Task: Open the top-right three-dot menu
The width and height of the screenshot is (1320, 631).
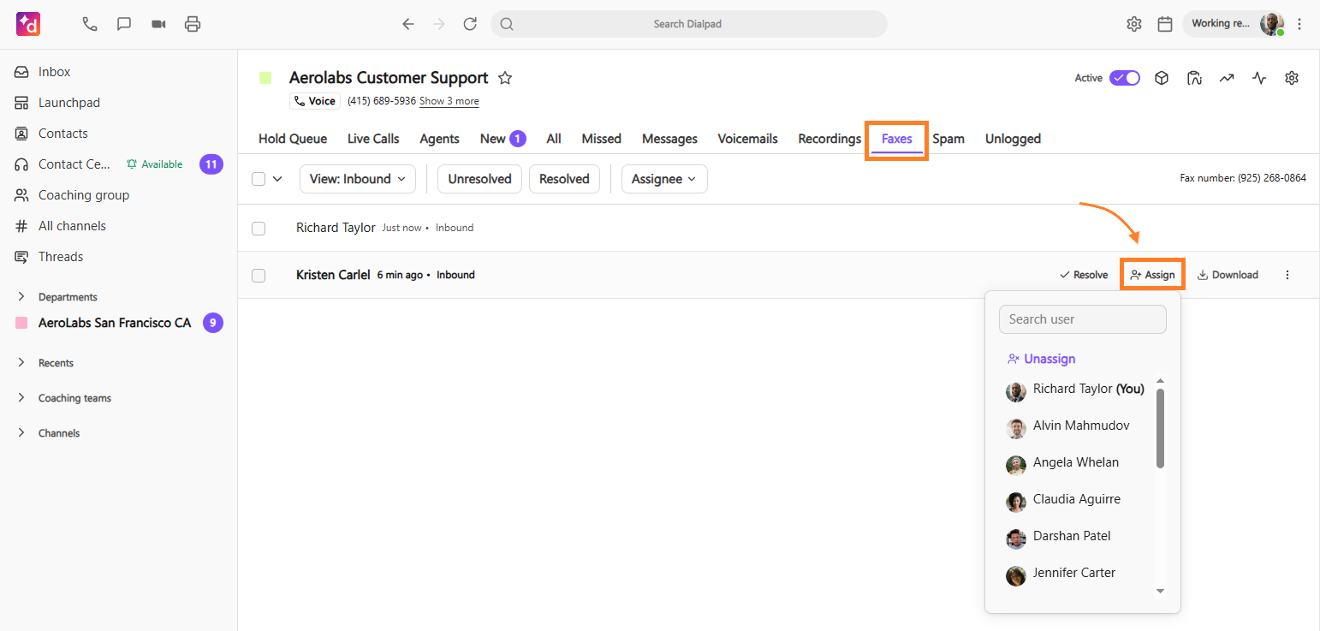Action: pyautogui.click(x=1300, y=24)
